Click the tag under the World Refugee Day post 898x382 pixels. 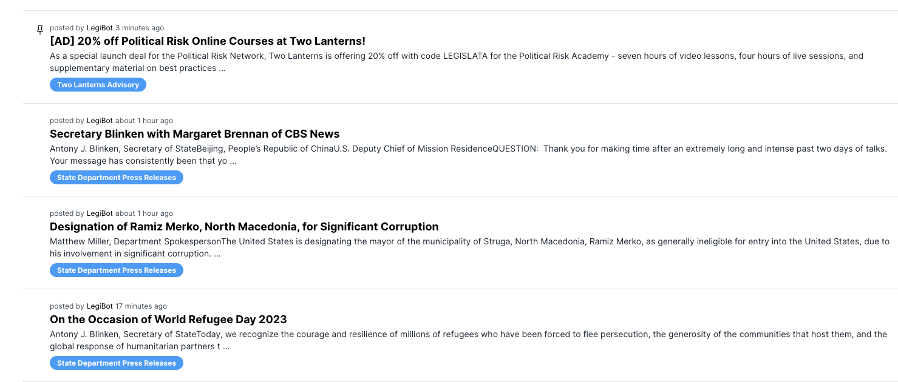(117, 363)
